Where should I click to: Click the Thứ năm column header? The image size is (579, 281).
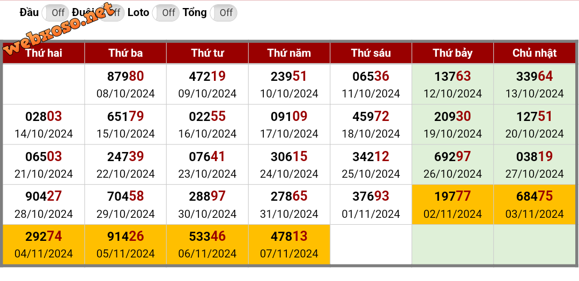(x=289, y=53)
